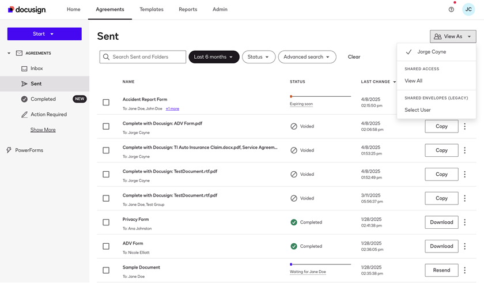This screenshot has width=484, height=283.
Task: Open more options for ADV Form.pdf row
Action: (x=464, y=126)
